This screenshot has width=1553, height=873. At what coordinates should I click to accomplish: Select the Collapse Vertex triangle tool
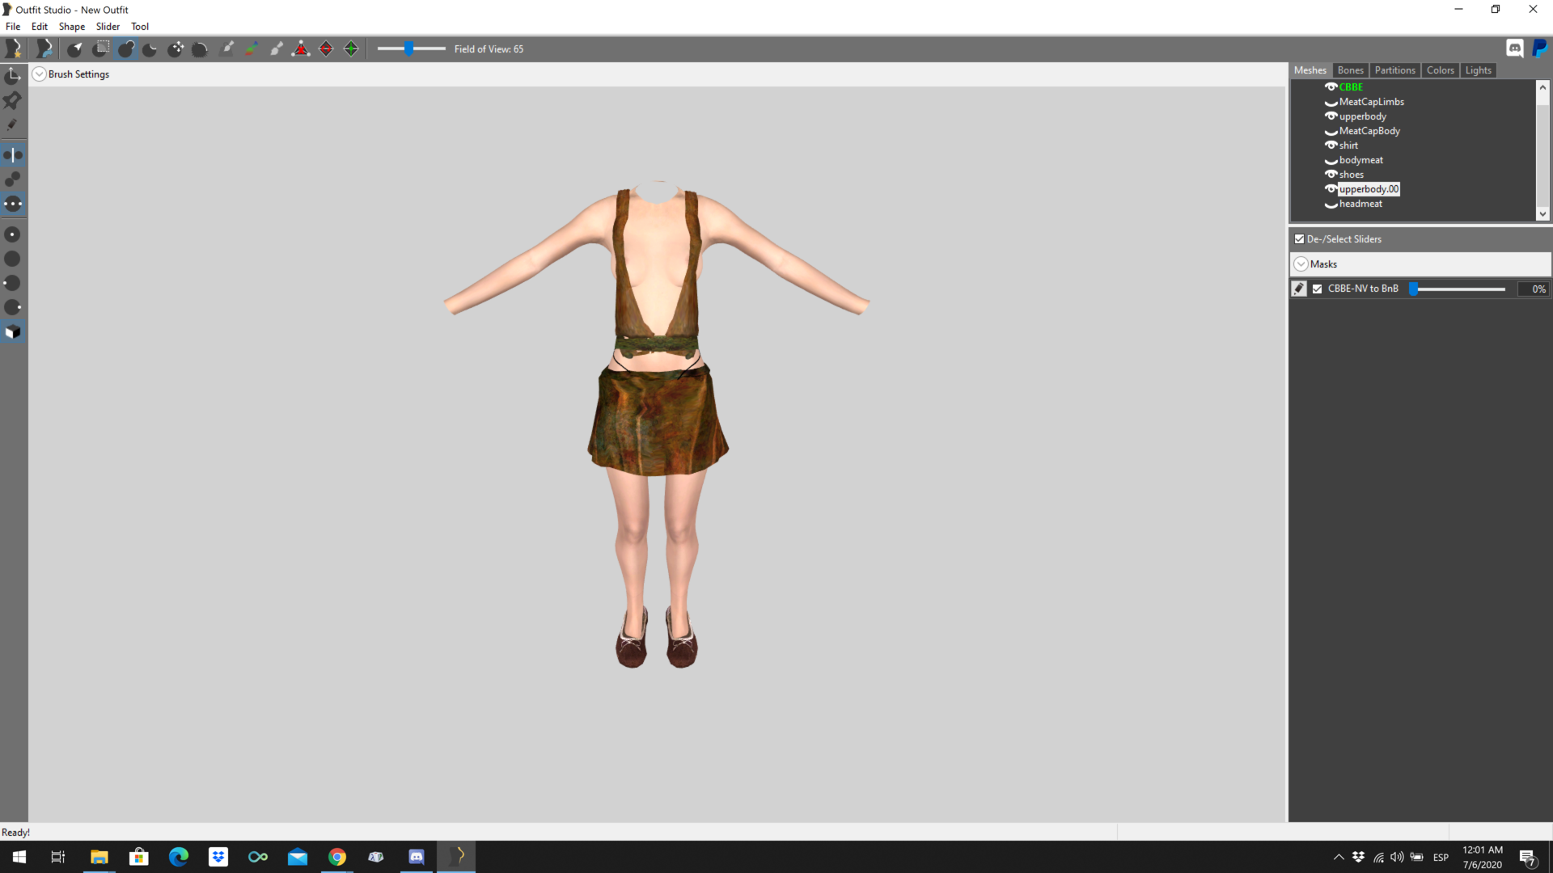tap(301, 48)
